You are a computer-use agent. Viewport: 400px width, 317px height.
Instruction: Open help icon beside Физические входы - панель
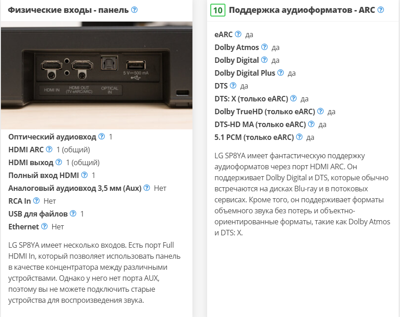(x=134, y=10)
